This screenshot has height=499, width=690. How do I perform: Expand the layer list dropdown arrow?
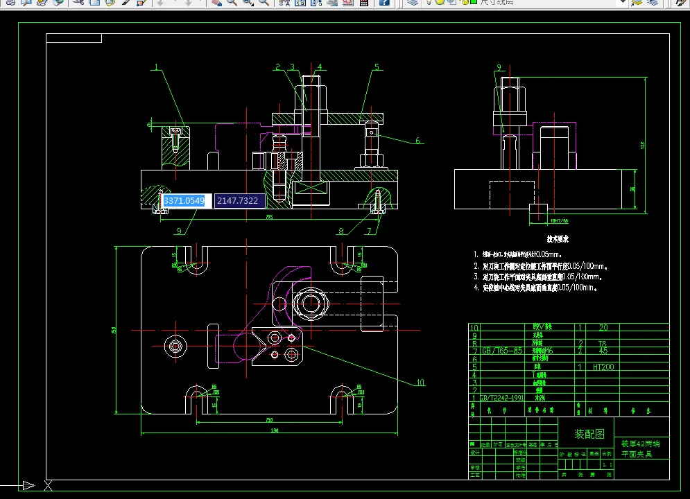pos(622,3)
